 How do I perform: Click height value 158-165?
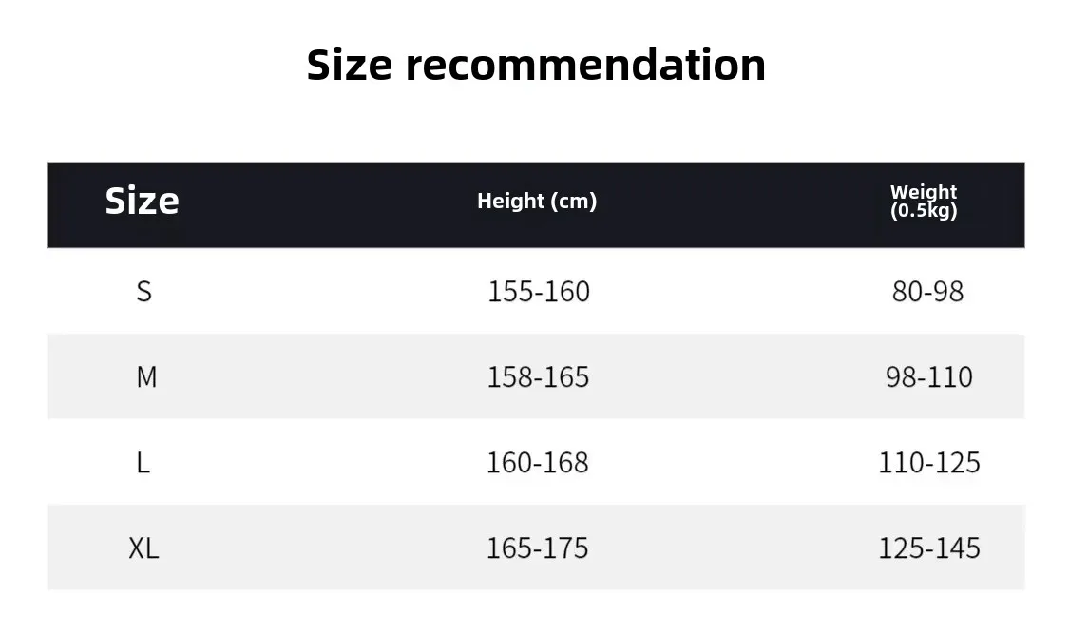tap(538, 377)
